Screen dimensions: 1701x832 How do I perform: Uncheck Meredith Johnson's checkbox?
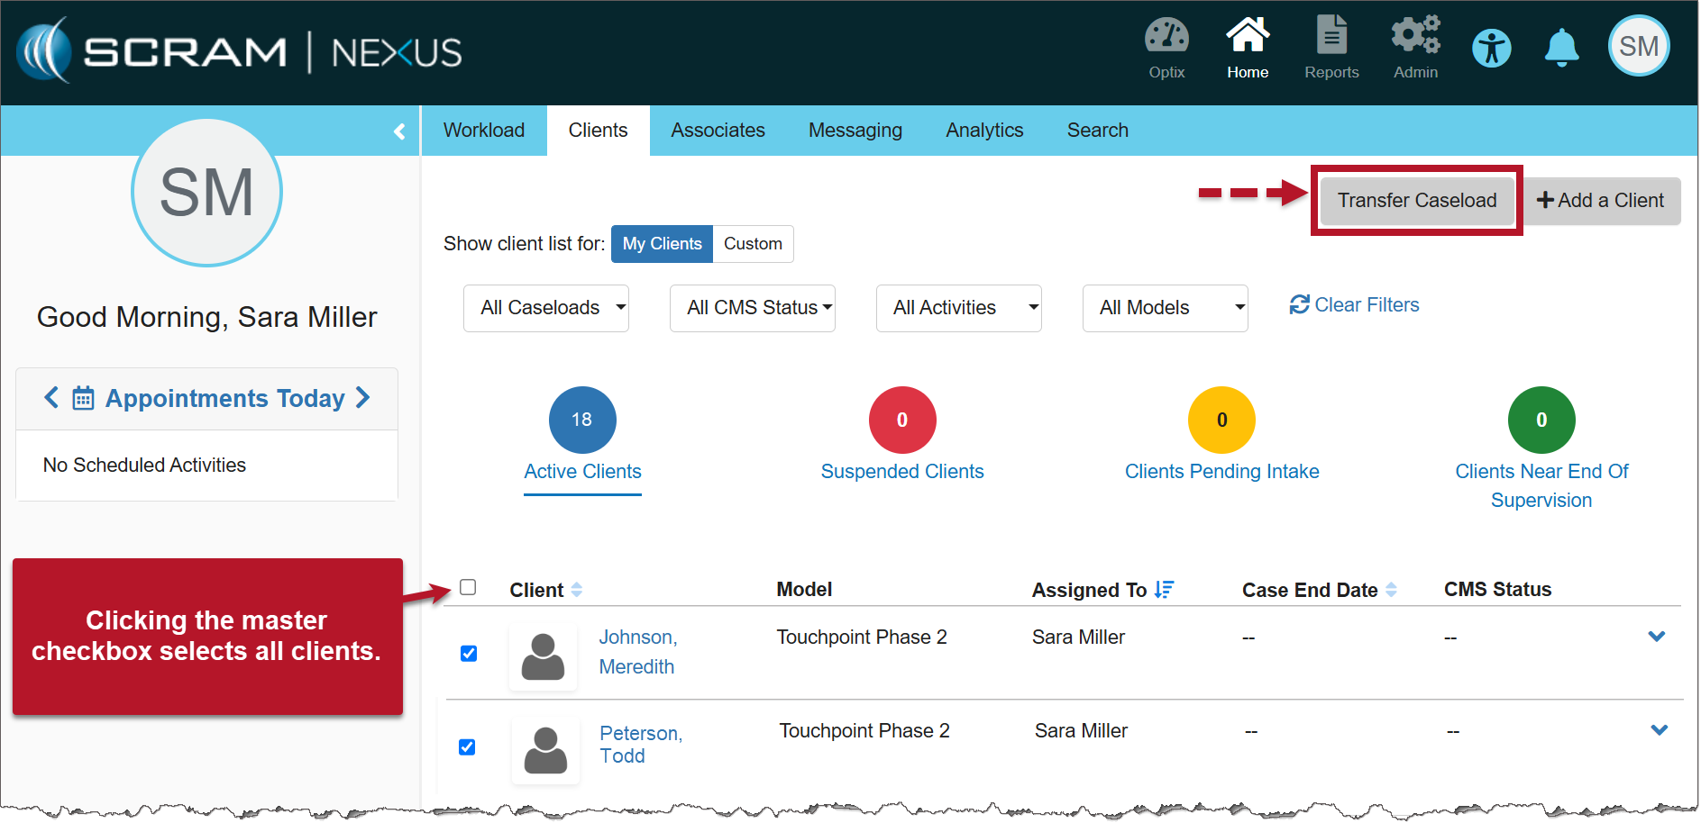469,654
